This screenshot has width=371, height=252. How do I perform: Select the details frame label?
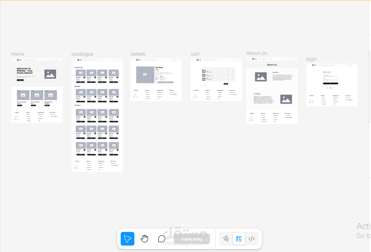click(138, 54)
